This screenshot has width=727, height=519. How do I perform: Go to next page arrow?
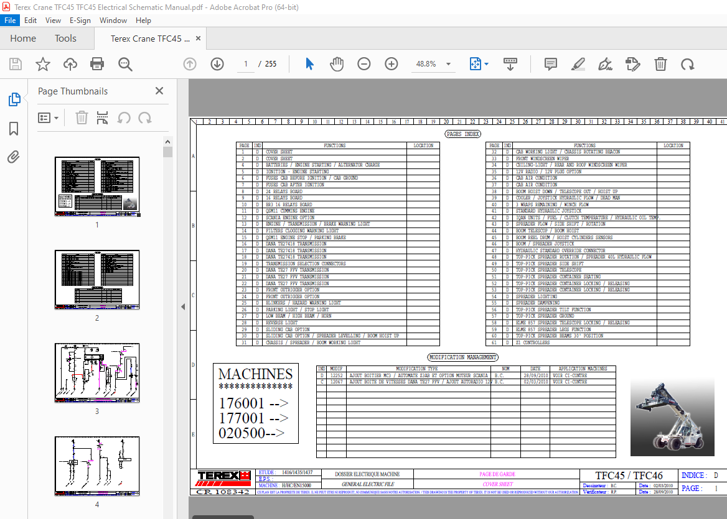coord(217,64)
